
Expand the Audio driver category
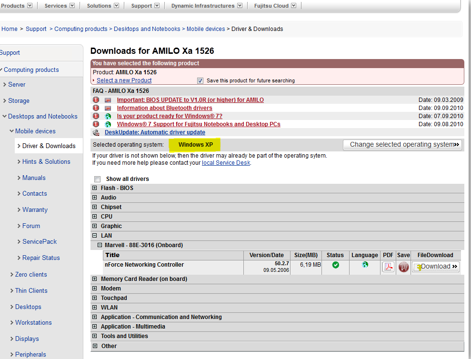pyautogui.click(x=95, y=198)
